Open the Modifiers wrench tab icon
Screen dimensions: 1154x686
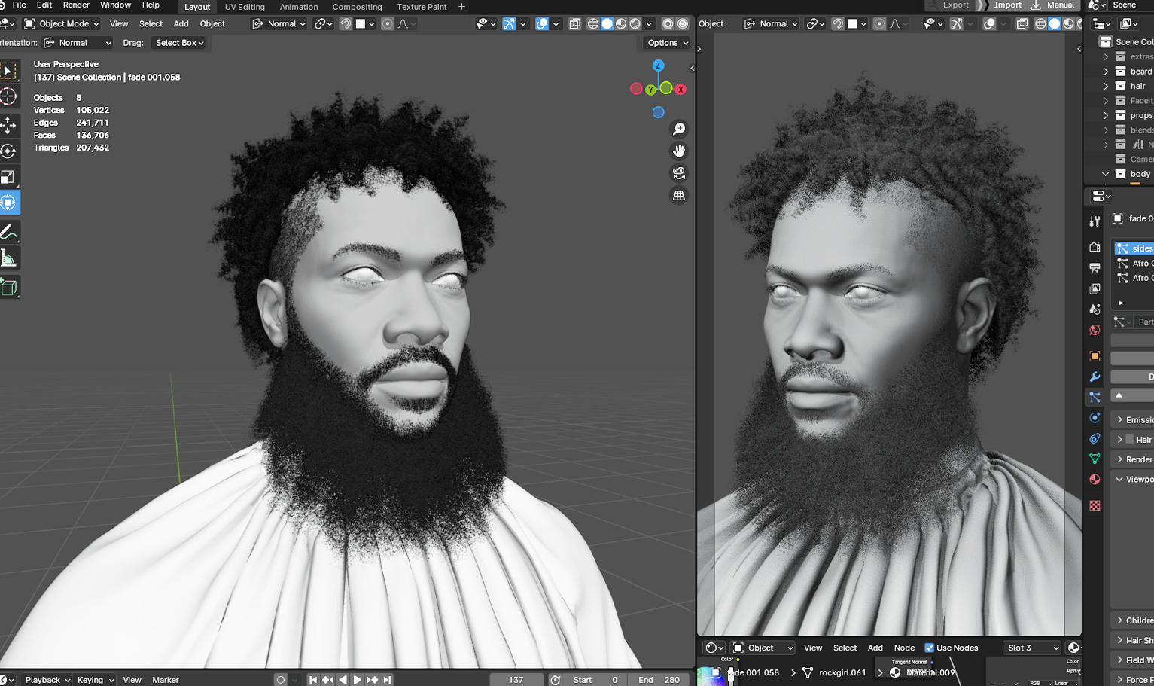(1095, 377)
